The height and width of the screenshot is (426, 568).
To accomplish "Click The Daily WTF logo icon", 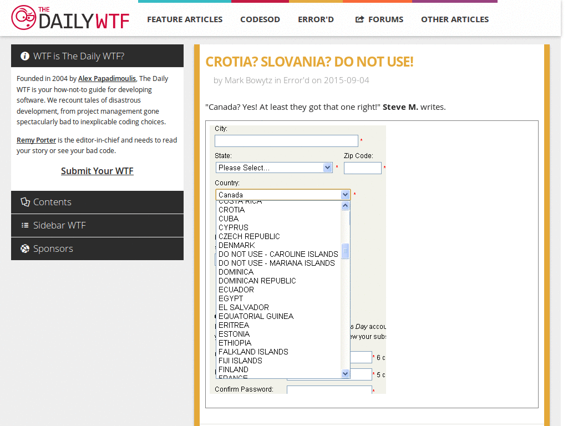I will tap(23, 18).
